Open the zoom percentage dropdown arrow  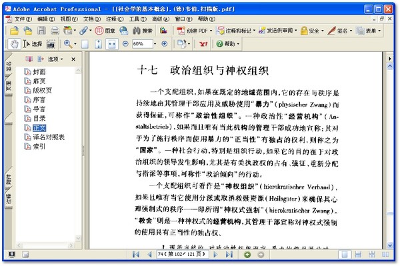[155, 44]
